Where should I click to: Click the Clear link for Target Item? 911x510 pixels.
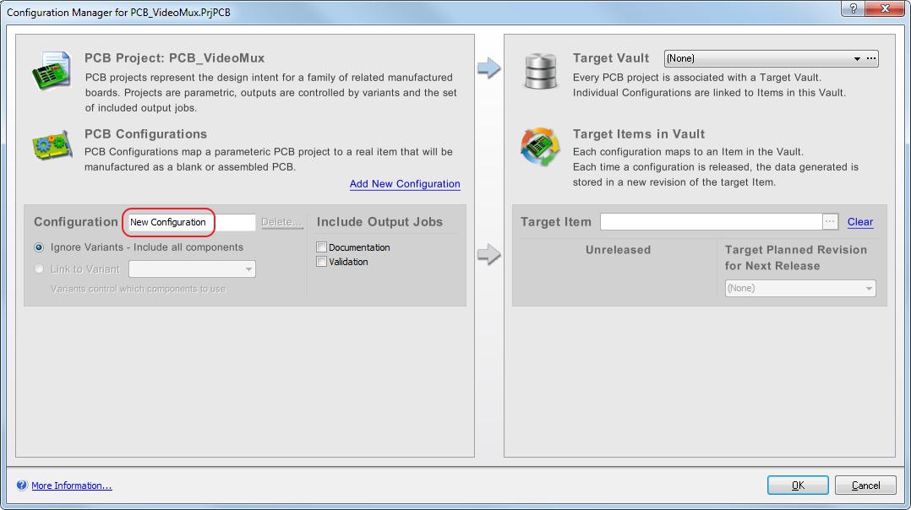click(x=859, y=222)
